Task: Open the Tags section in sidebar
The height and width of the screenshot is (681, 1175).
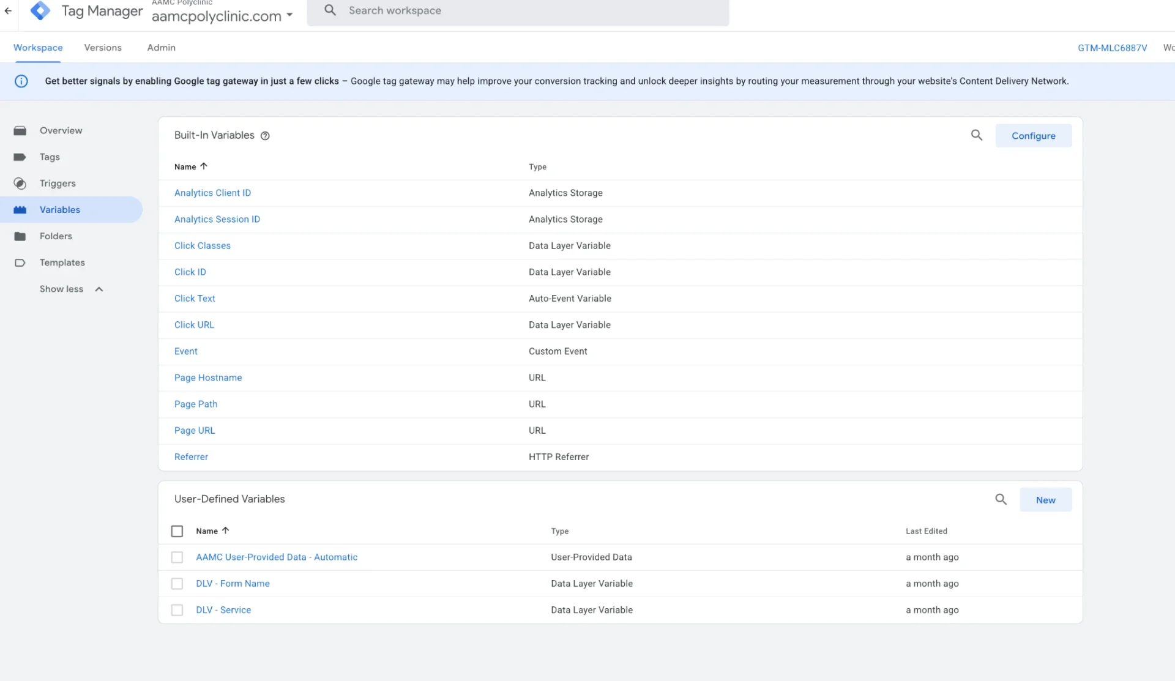Action: pyautogui.click(x=50, y=157)
